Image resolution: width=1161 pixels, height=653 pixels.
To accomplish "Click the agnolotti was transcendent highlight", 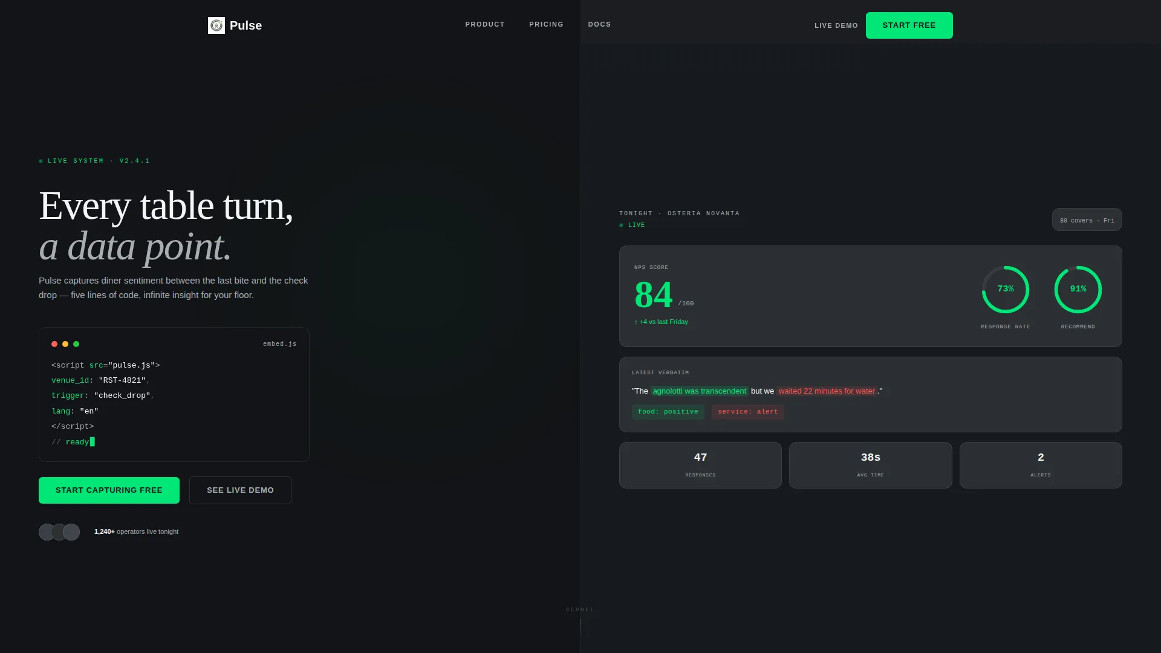I will [699, 391].
